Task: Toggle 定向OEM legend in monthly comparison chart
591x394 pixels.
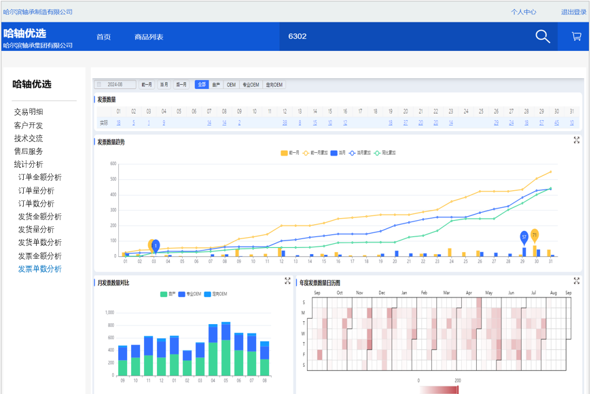Action: 215,294
